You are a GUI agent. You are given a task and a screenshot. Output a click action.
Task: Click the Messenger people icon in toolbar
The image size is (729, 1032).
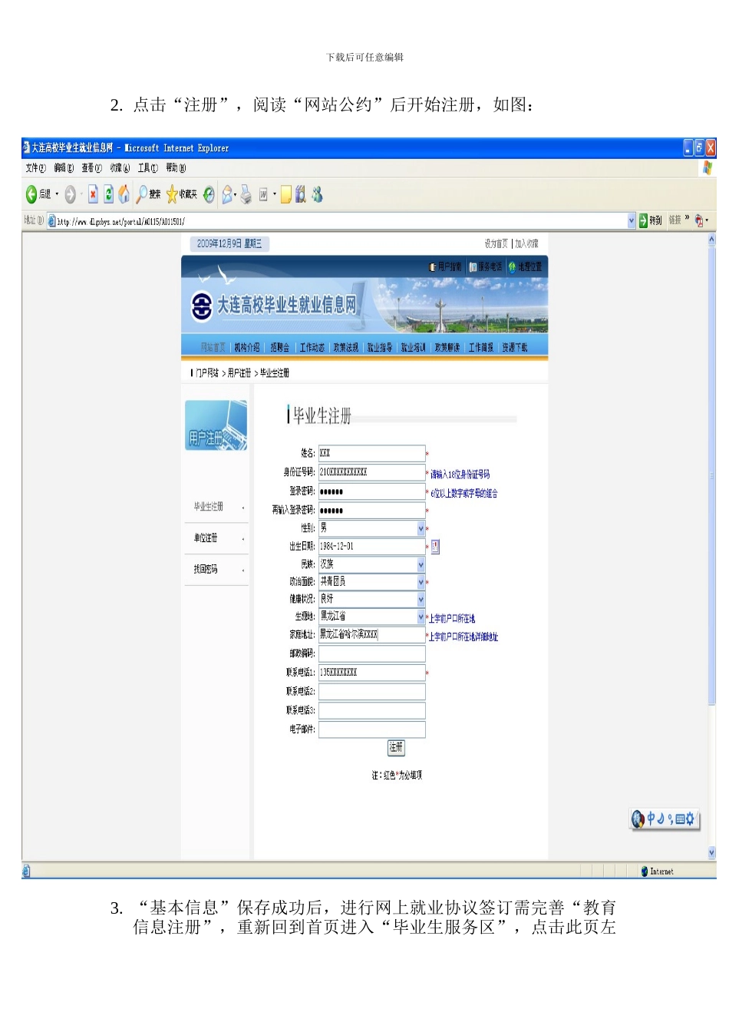(317, 194)
